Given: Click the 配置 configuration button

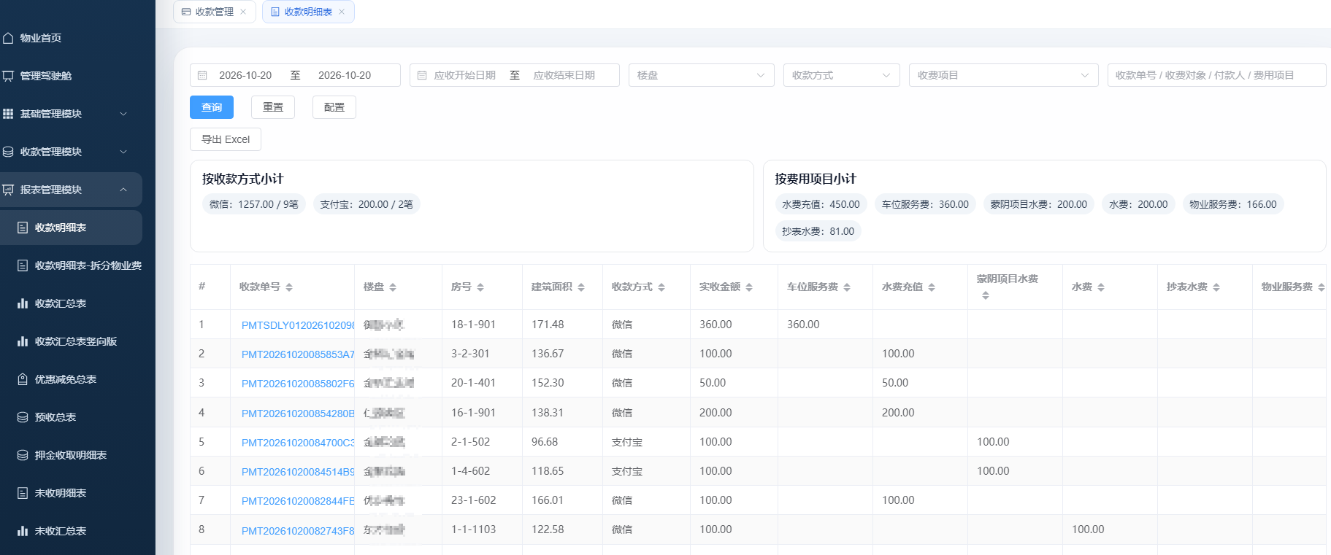Looking at the screenshot, I should pyautogui.click(x=334, y=107).
